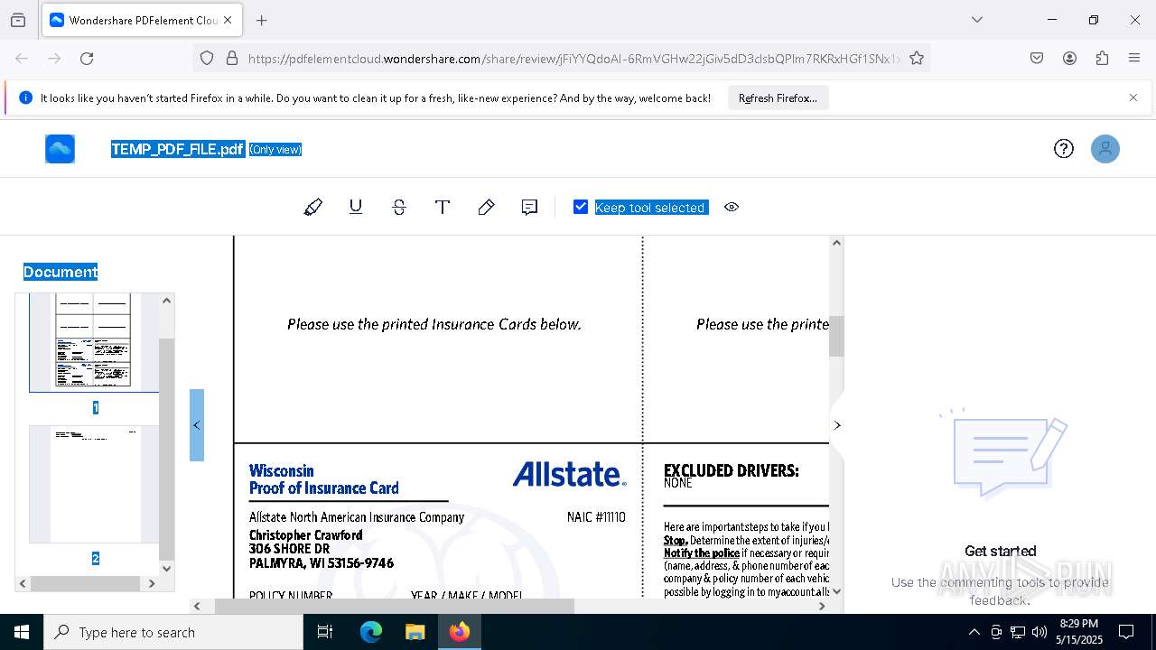Click the TEMP_PDF_FILE.pdf file name
Image resolution: width=1156 pixels, height=650 pixels.
pos(178,149)
